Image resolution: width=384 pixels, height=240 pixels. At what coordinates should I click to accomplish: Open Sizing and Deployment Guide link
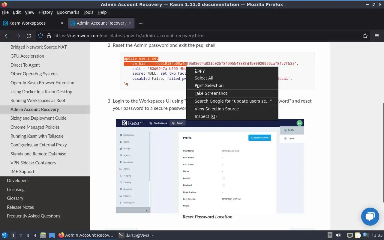[x=38, y=118]
